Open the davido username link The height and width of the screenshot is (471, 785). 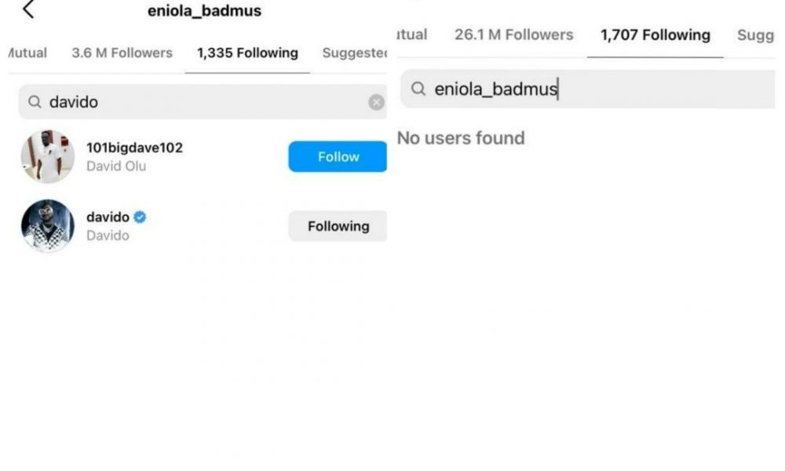(108, 217)
